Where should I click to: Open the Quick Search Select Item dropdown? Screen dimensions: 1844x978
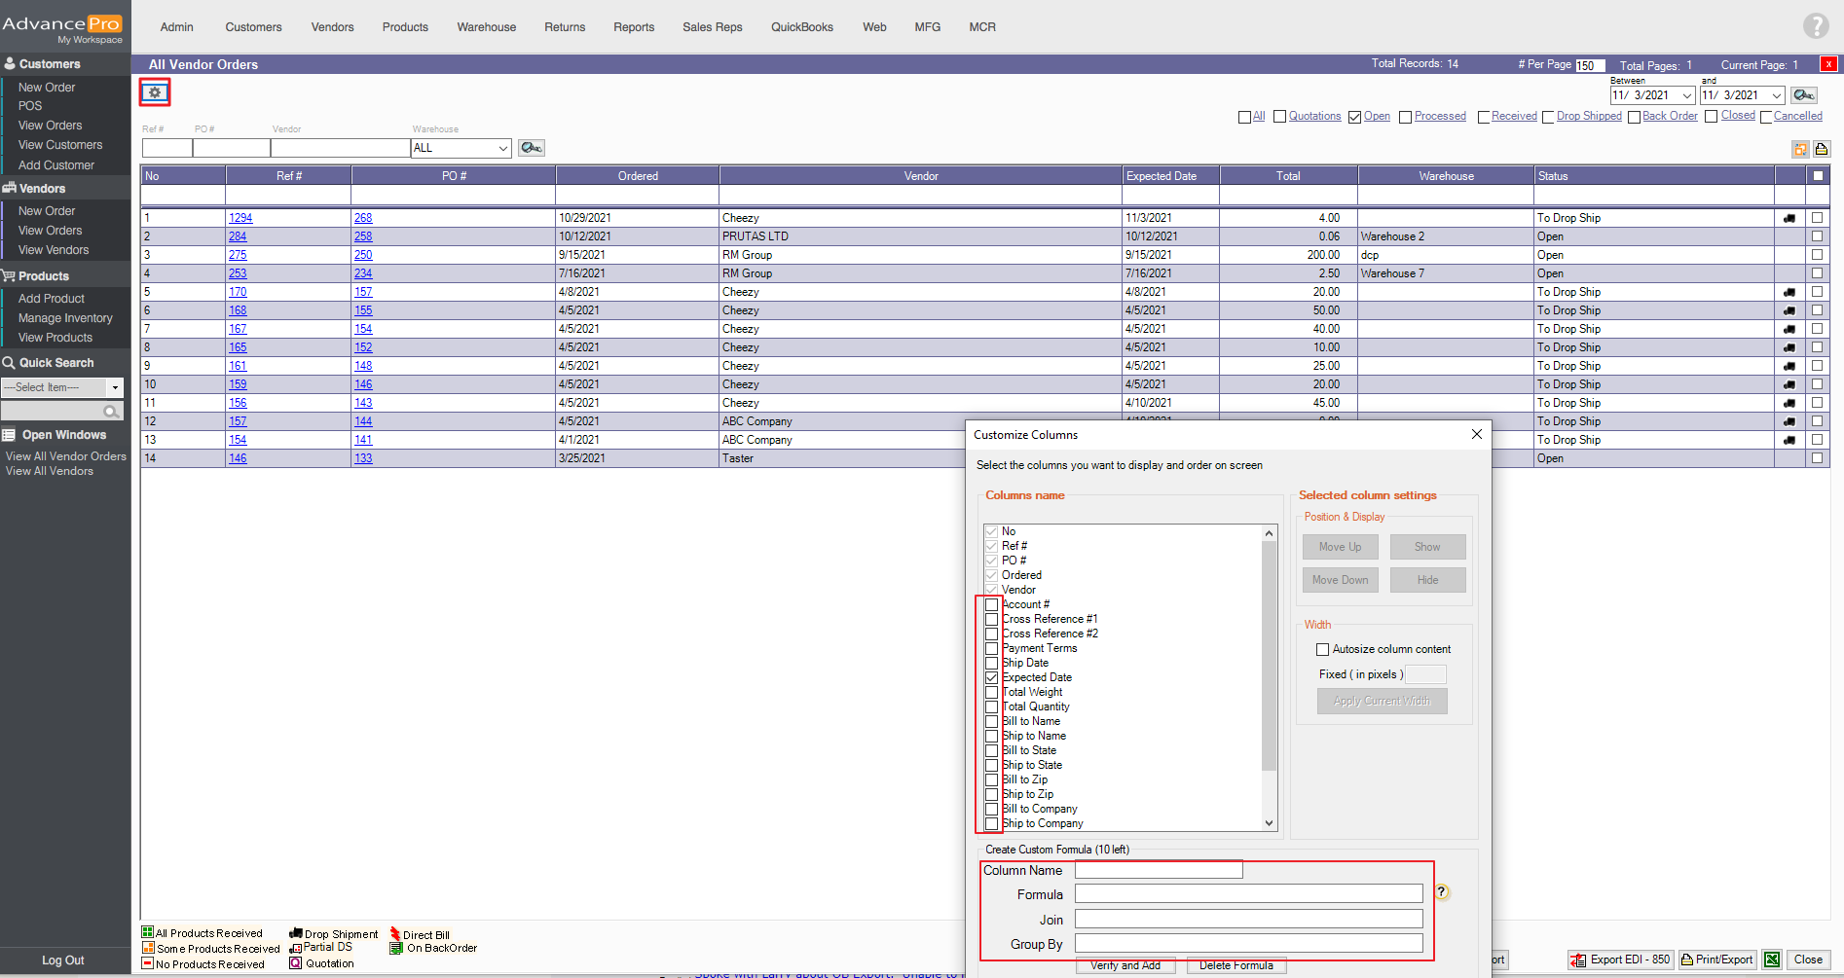click(115, 387)
